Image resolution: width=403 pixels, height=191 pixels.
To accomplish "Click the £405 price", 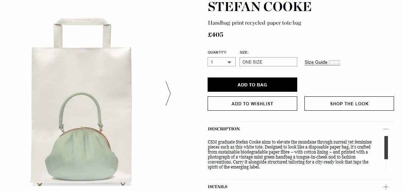I will pos(215,35).
